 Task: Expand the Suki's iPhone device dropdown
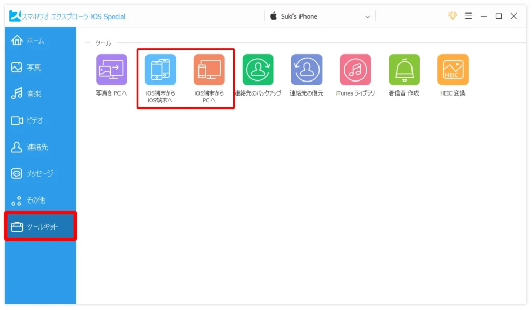(x=367, y=17)
